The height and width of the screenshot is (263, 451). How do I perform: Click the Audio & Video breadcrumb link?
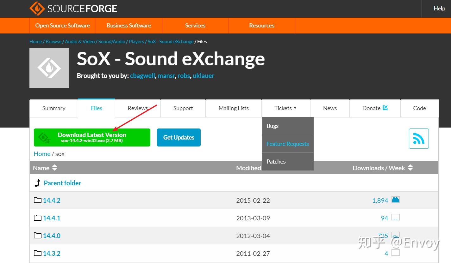coord(80,42)
